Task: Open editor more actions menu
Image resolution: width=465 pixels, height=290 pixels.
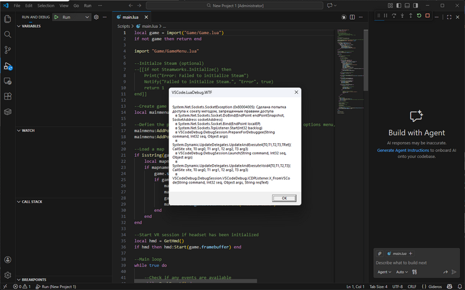Action: click(361, 17)
